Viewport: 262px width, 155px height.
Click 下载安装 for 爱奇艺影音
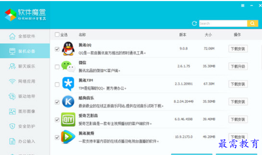[238, 119]
